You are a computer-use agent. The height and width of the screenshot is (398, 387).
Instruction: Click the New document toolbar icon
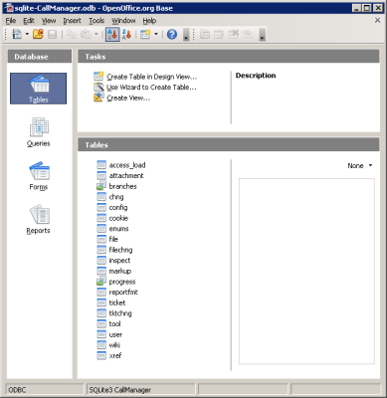point(17,34)
